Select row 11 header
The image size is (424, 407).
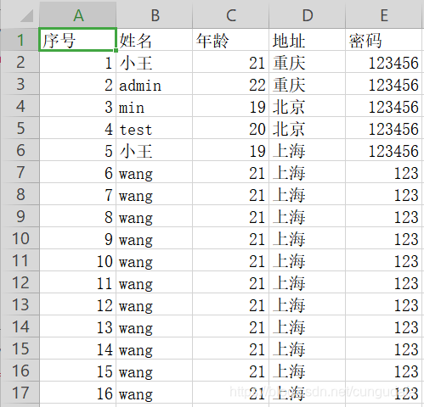pos(20,260)
